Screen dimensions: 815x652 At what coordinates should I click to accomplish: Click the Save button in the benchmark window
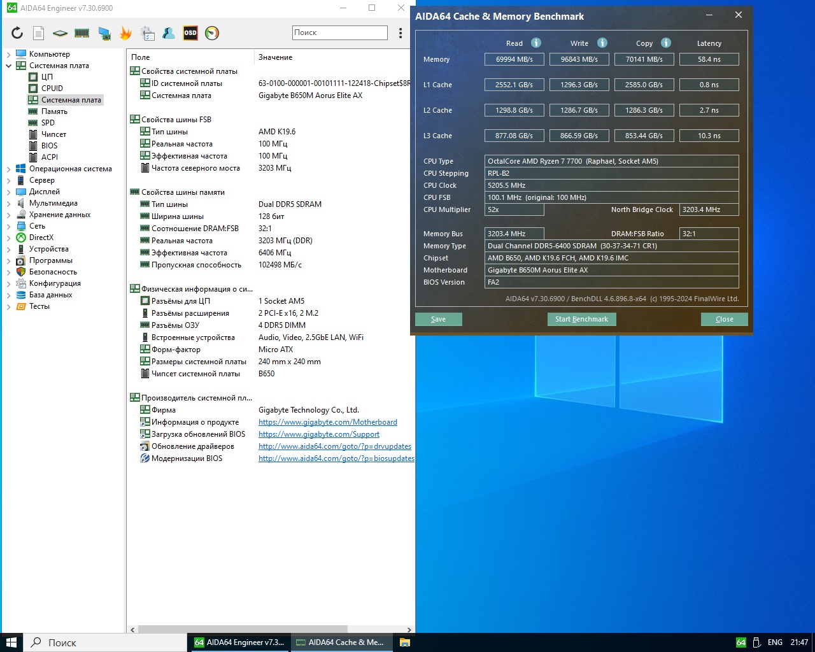(x=438, y=319)
